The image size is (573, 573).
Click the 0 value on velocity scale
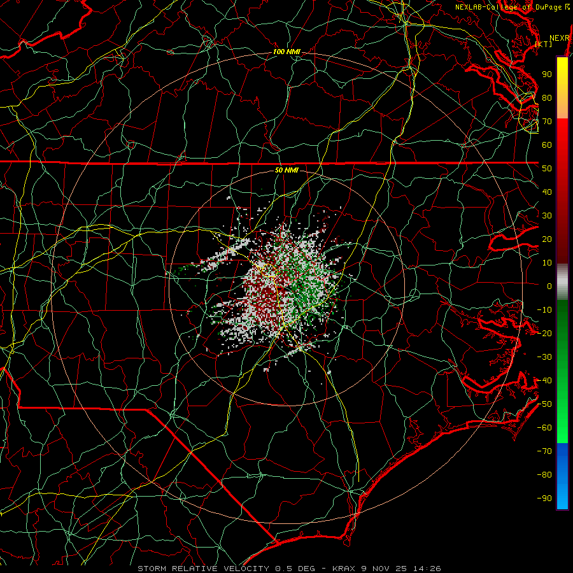point(549,286)
